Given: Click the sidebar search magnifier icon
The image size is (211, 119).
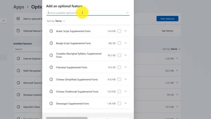Looking at the screenshot, I should [x=4, y=20].
